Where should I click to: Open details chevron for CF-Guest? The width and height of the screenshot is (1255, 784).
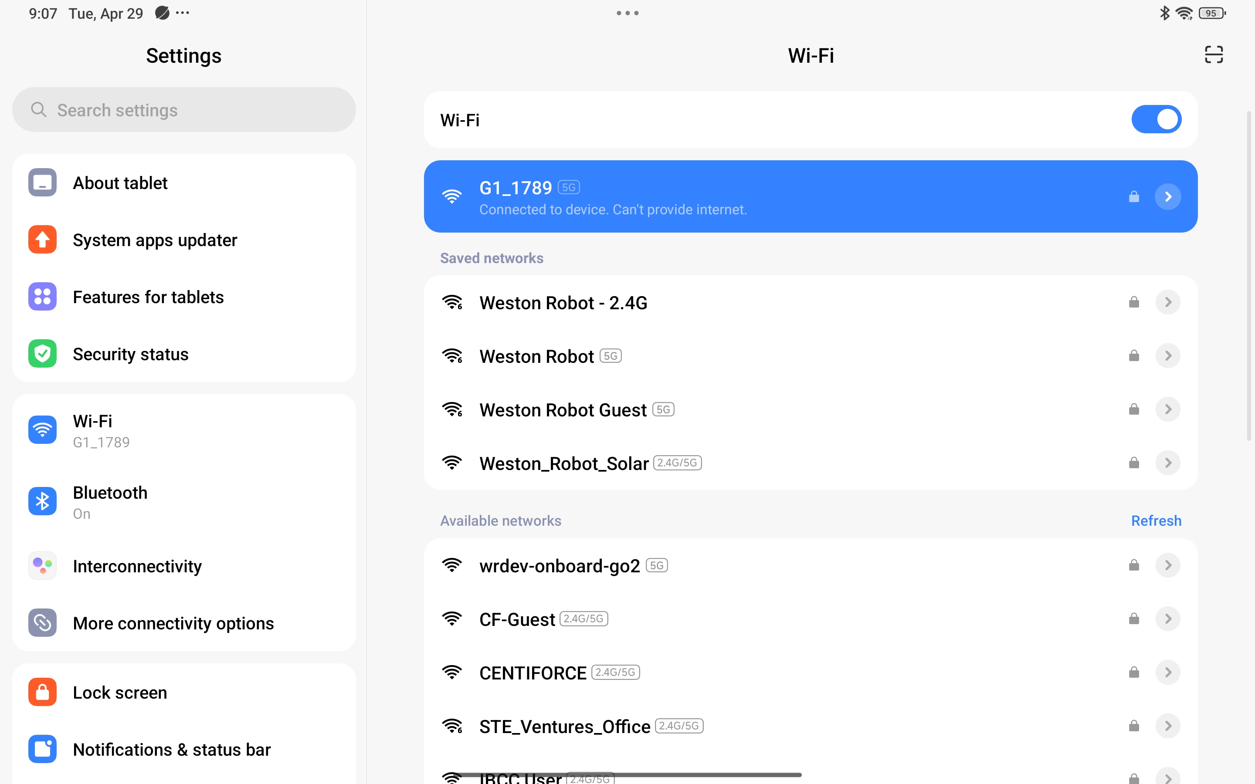pos(1168,619)
